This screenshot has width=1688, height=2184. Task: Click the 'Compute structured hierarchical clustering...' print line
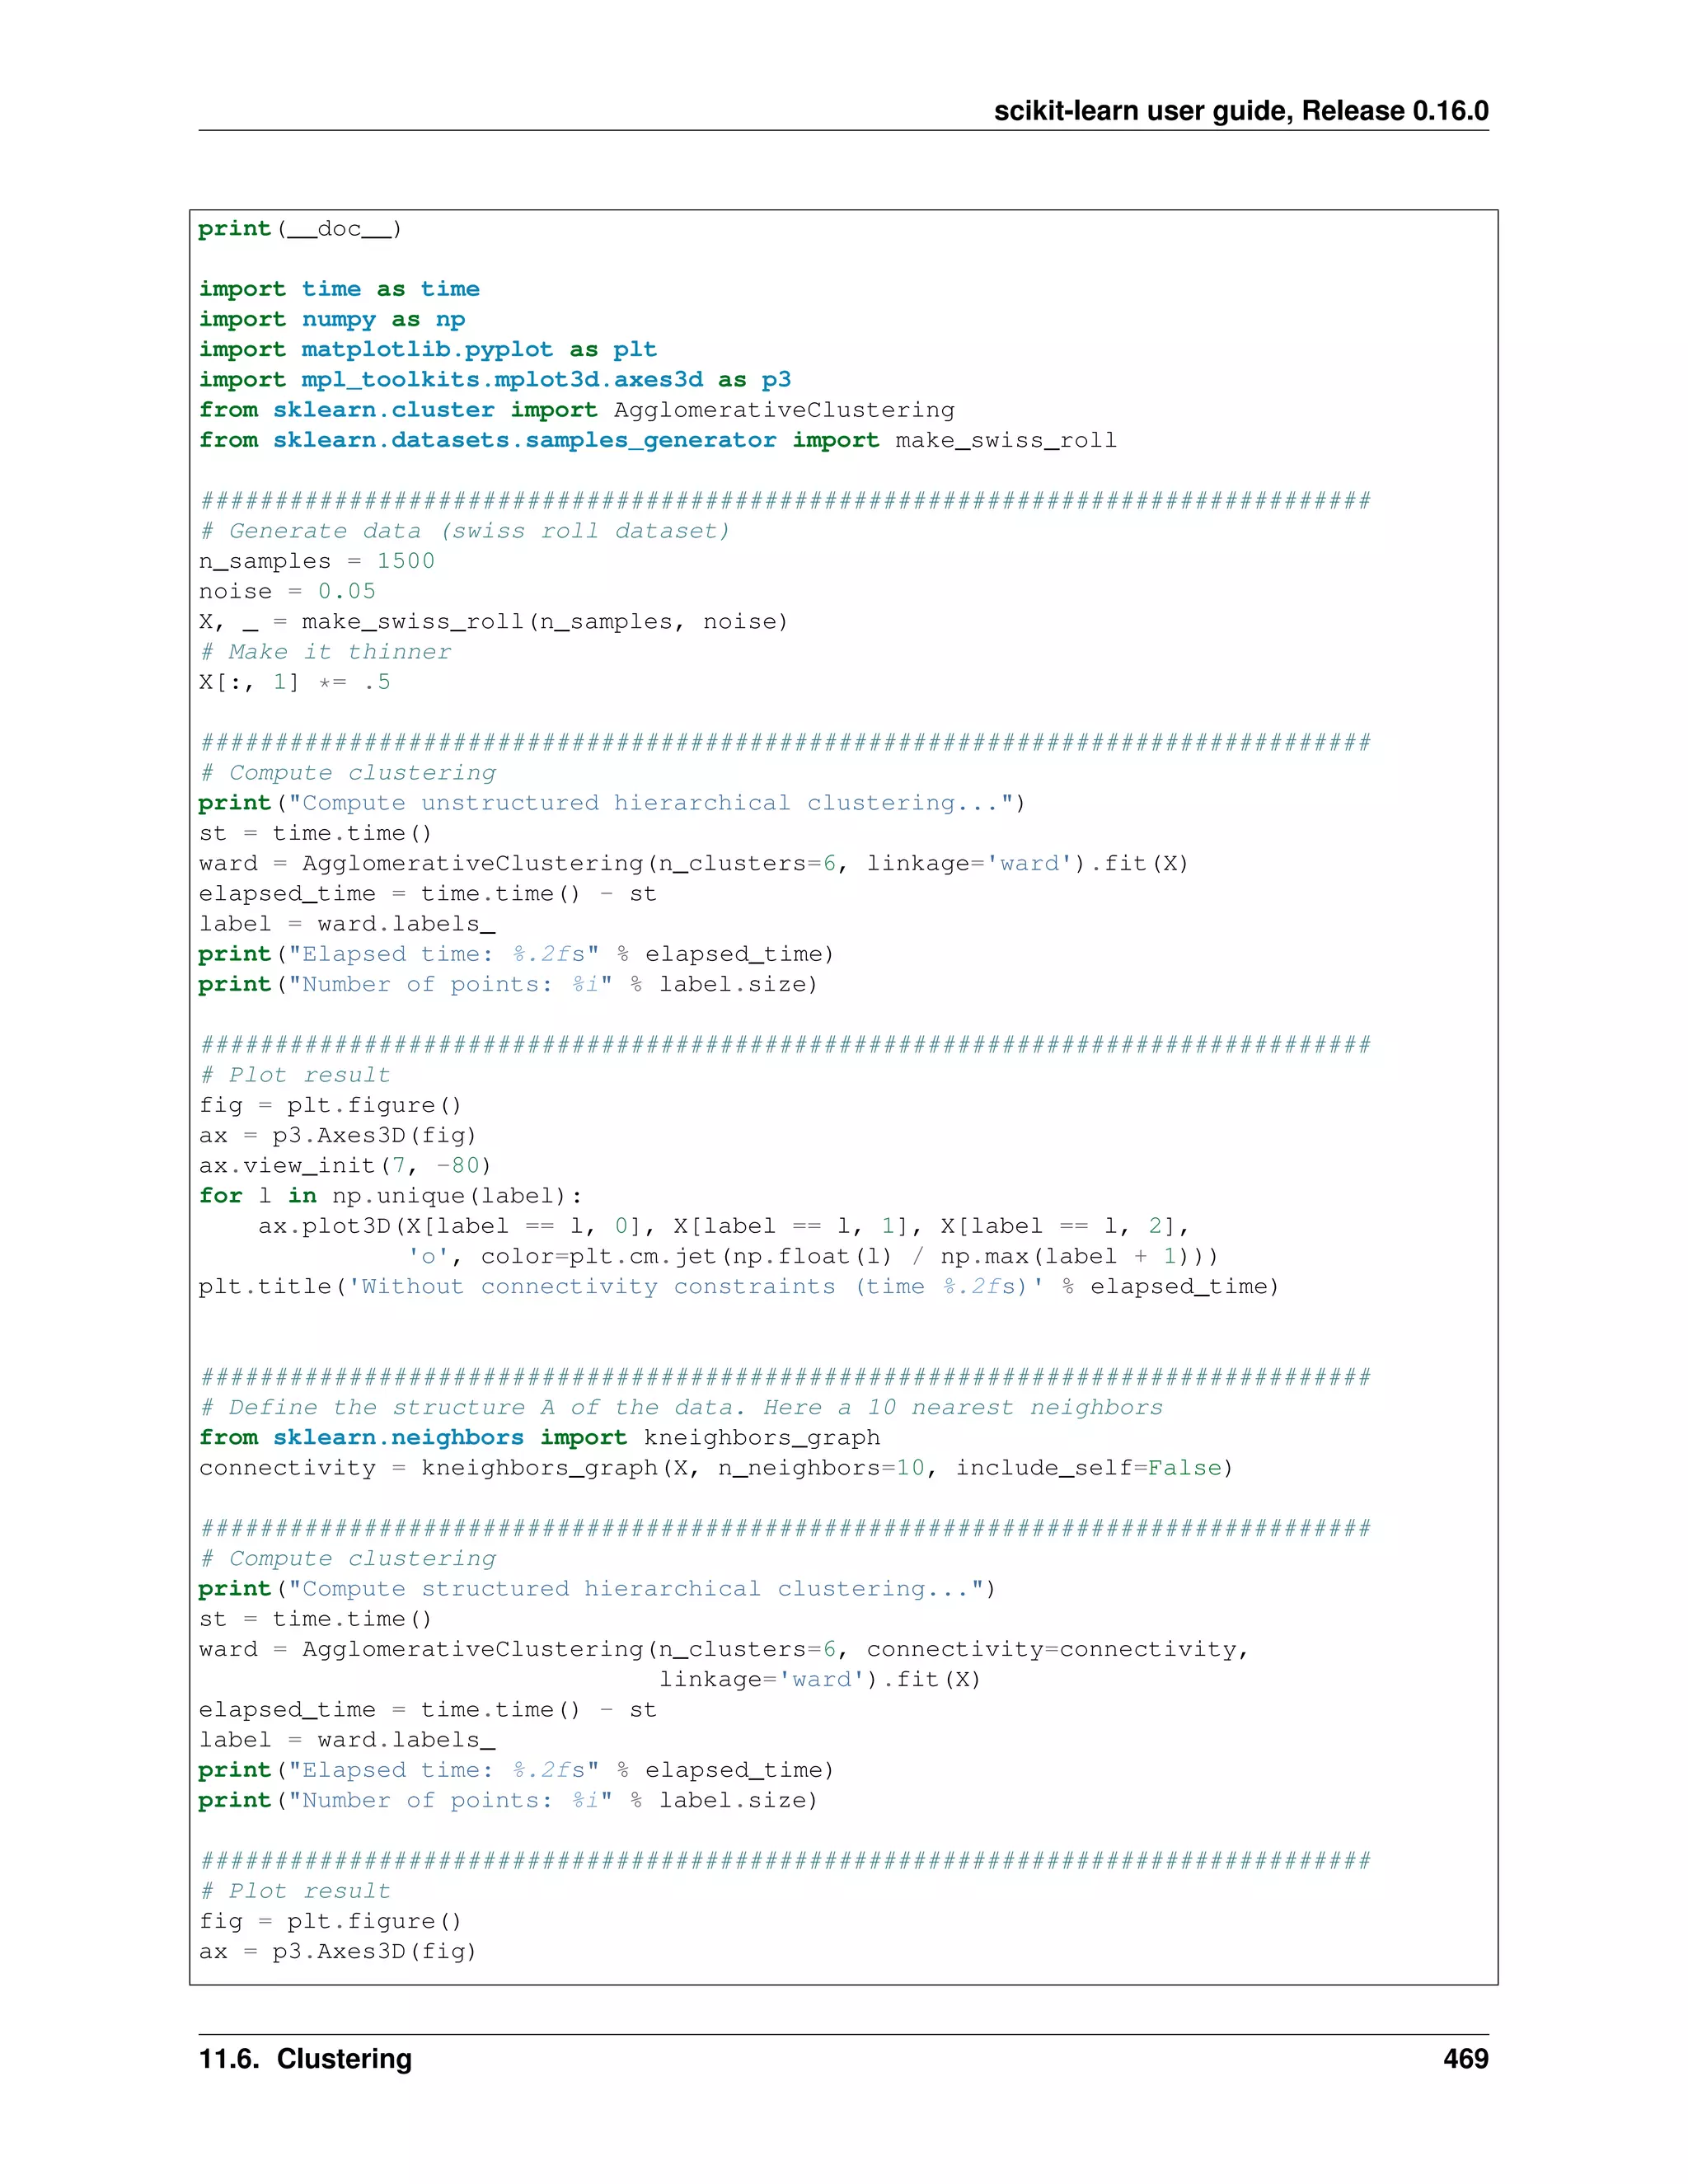[x=597, y=1589]
